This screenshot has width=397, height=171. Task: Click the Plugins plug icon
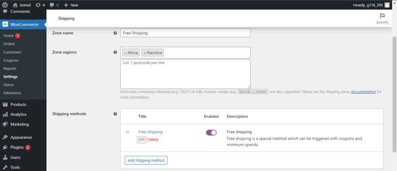pyautogui.click(x=5, y=147)
